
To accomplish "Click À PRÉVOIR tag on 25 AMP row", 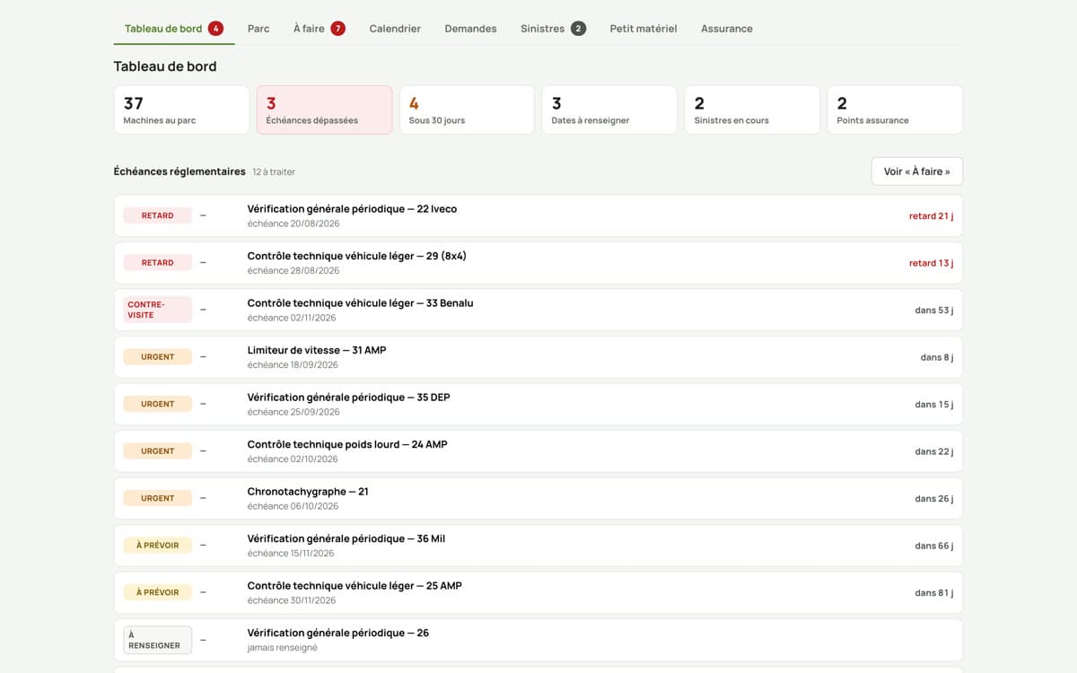I will click(158, 592).
